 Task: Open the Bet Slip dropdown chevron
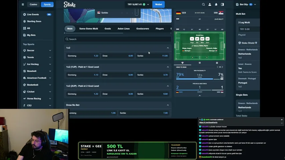point(255,4)
